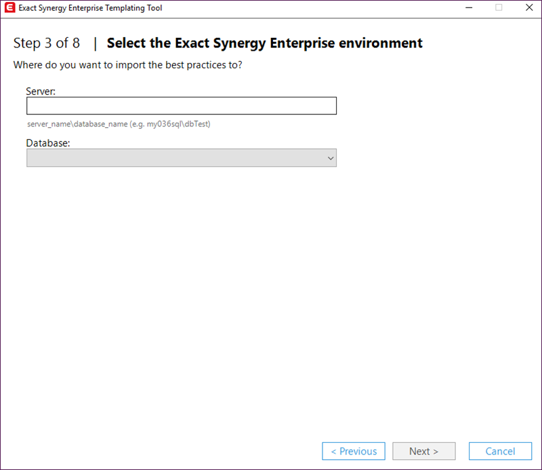
Task: Focus the Server text field
Action: 182,105
